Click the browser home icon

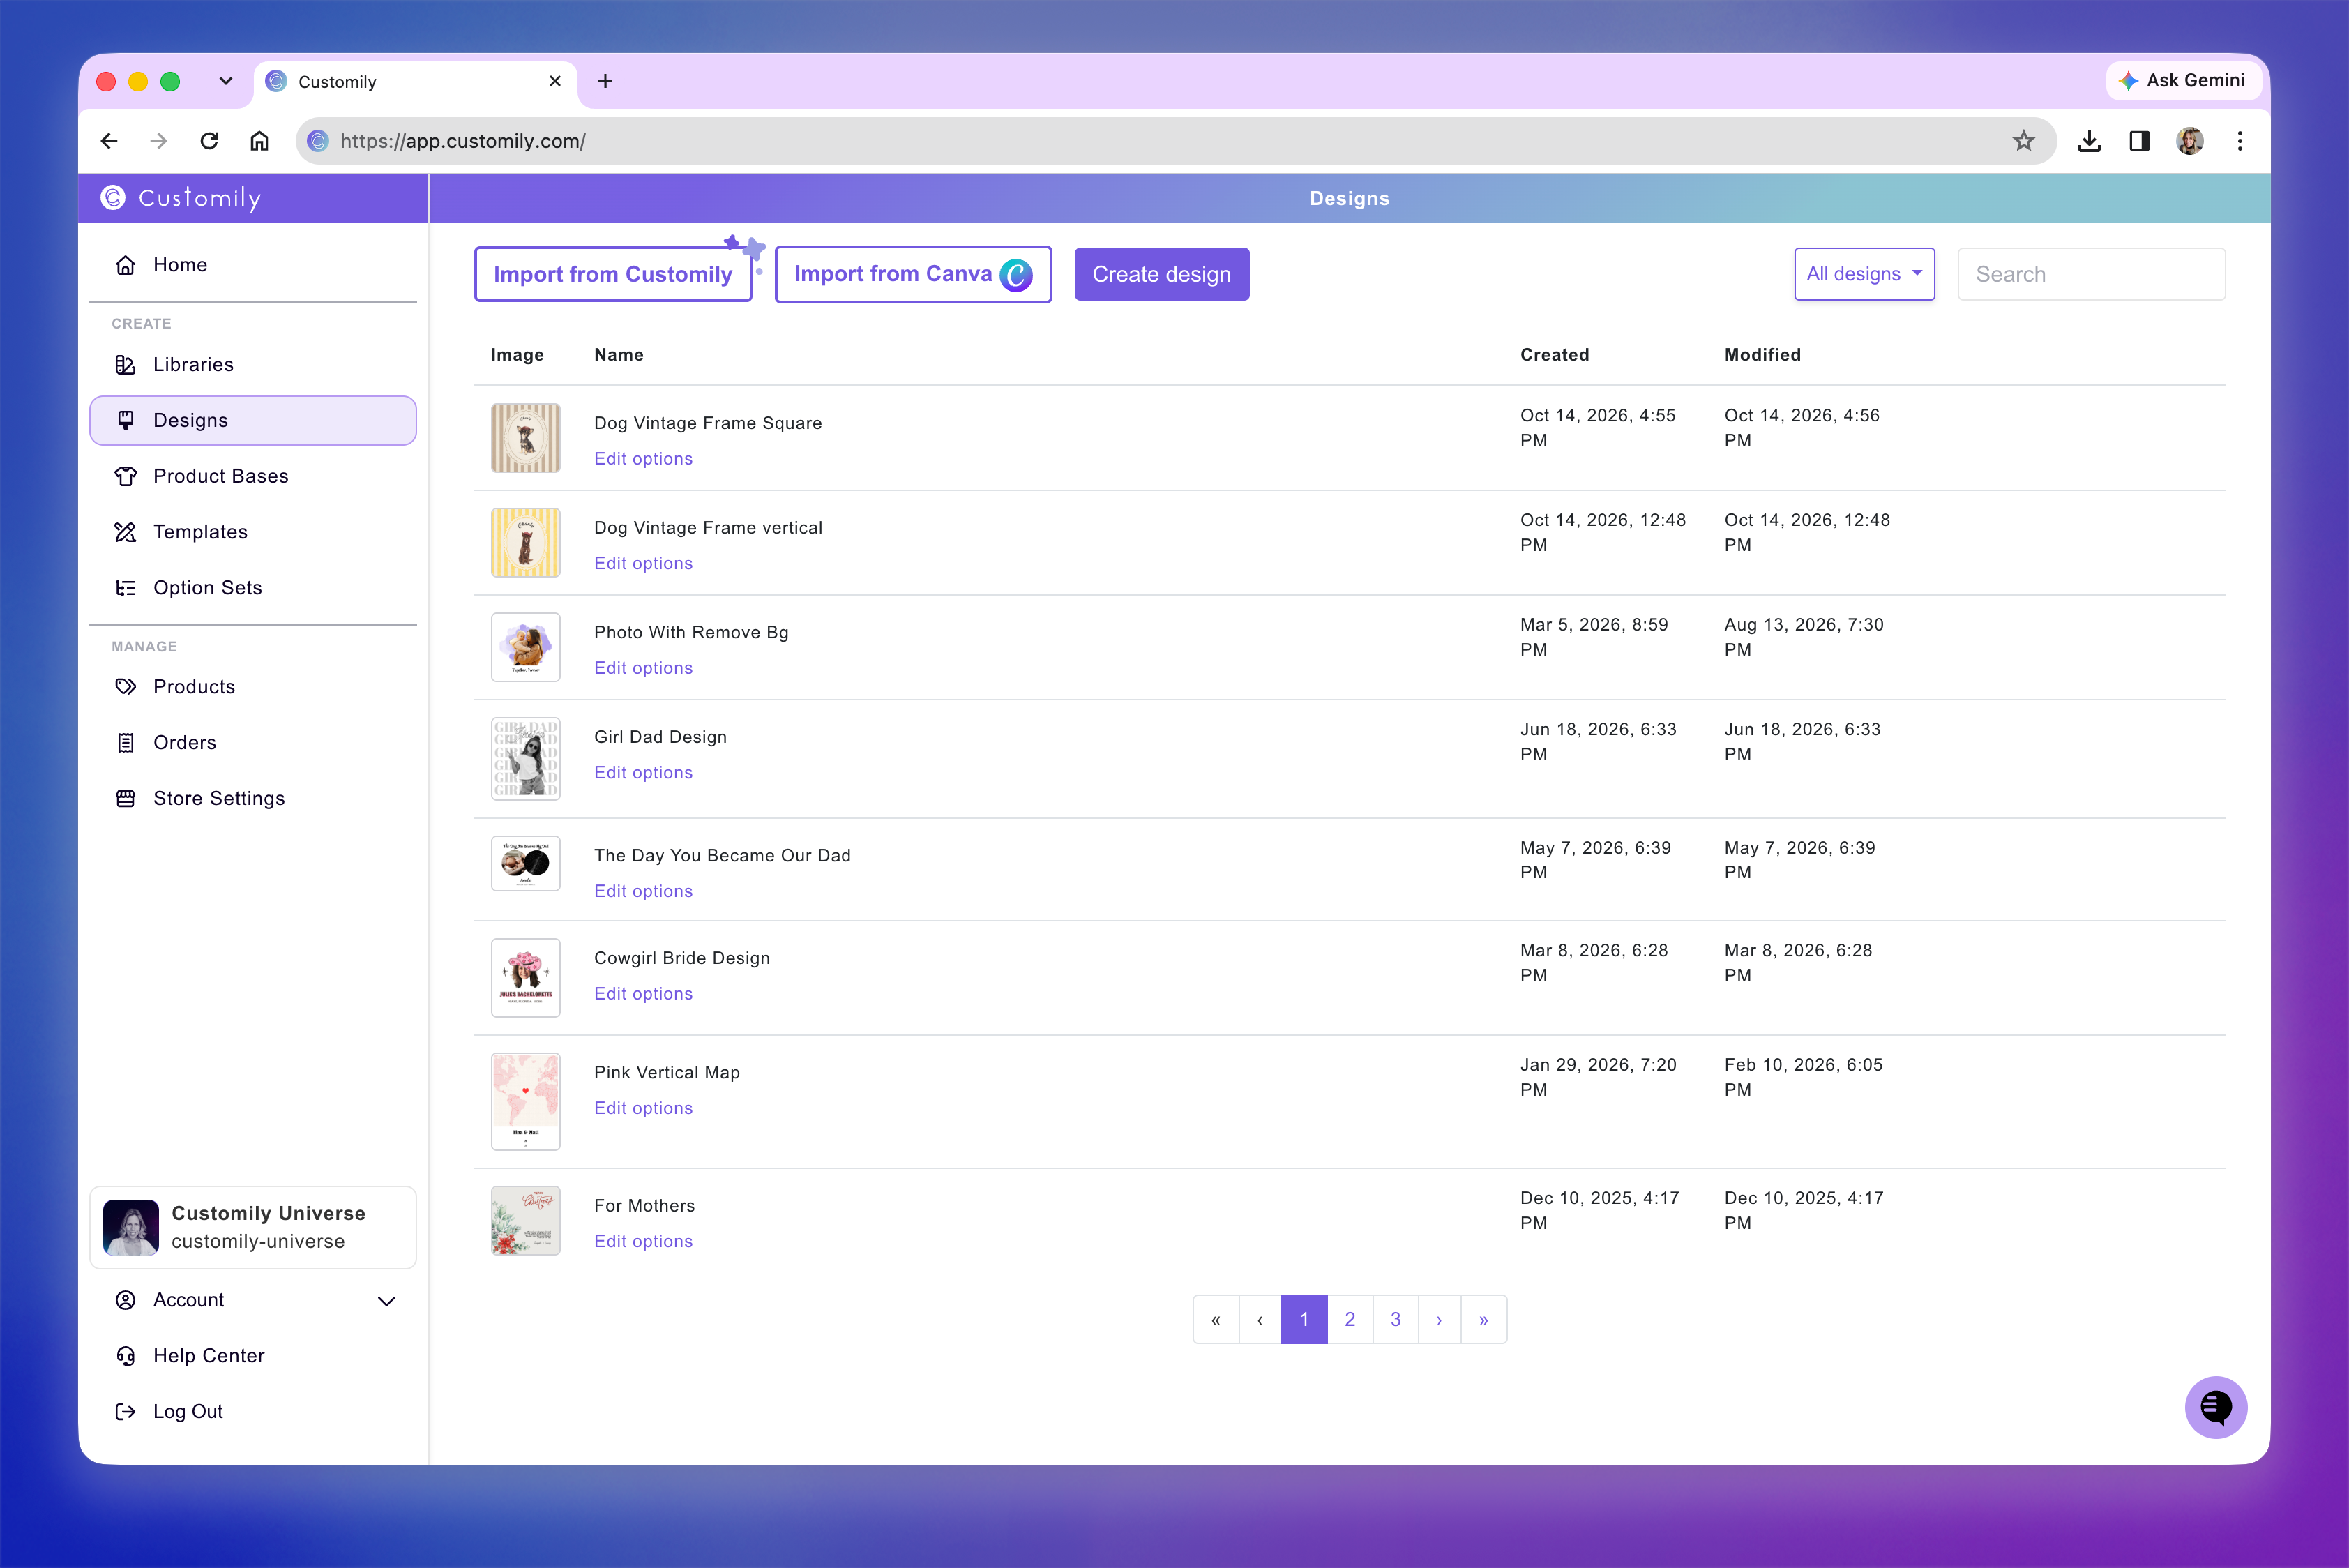point(259,141)
